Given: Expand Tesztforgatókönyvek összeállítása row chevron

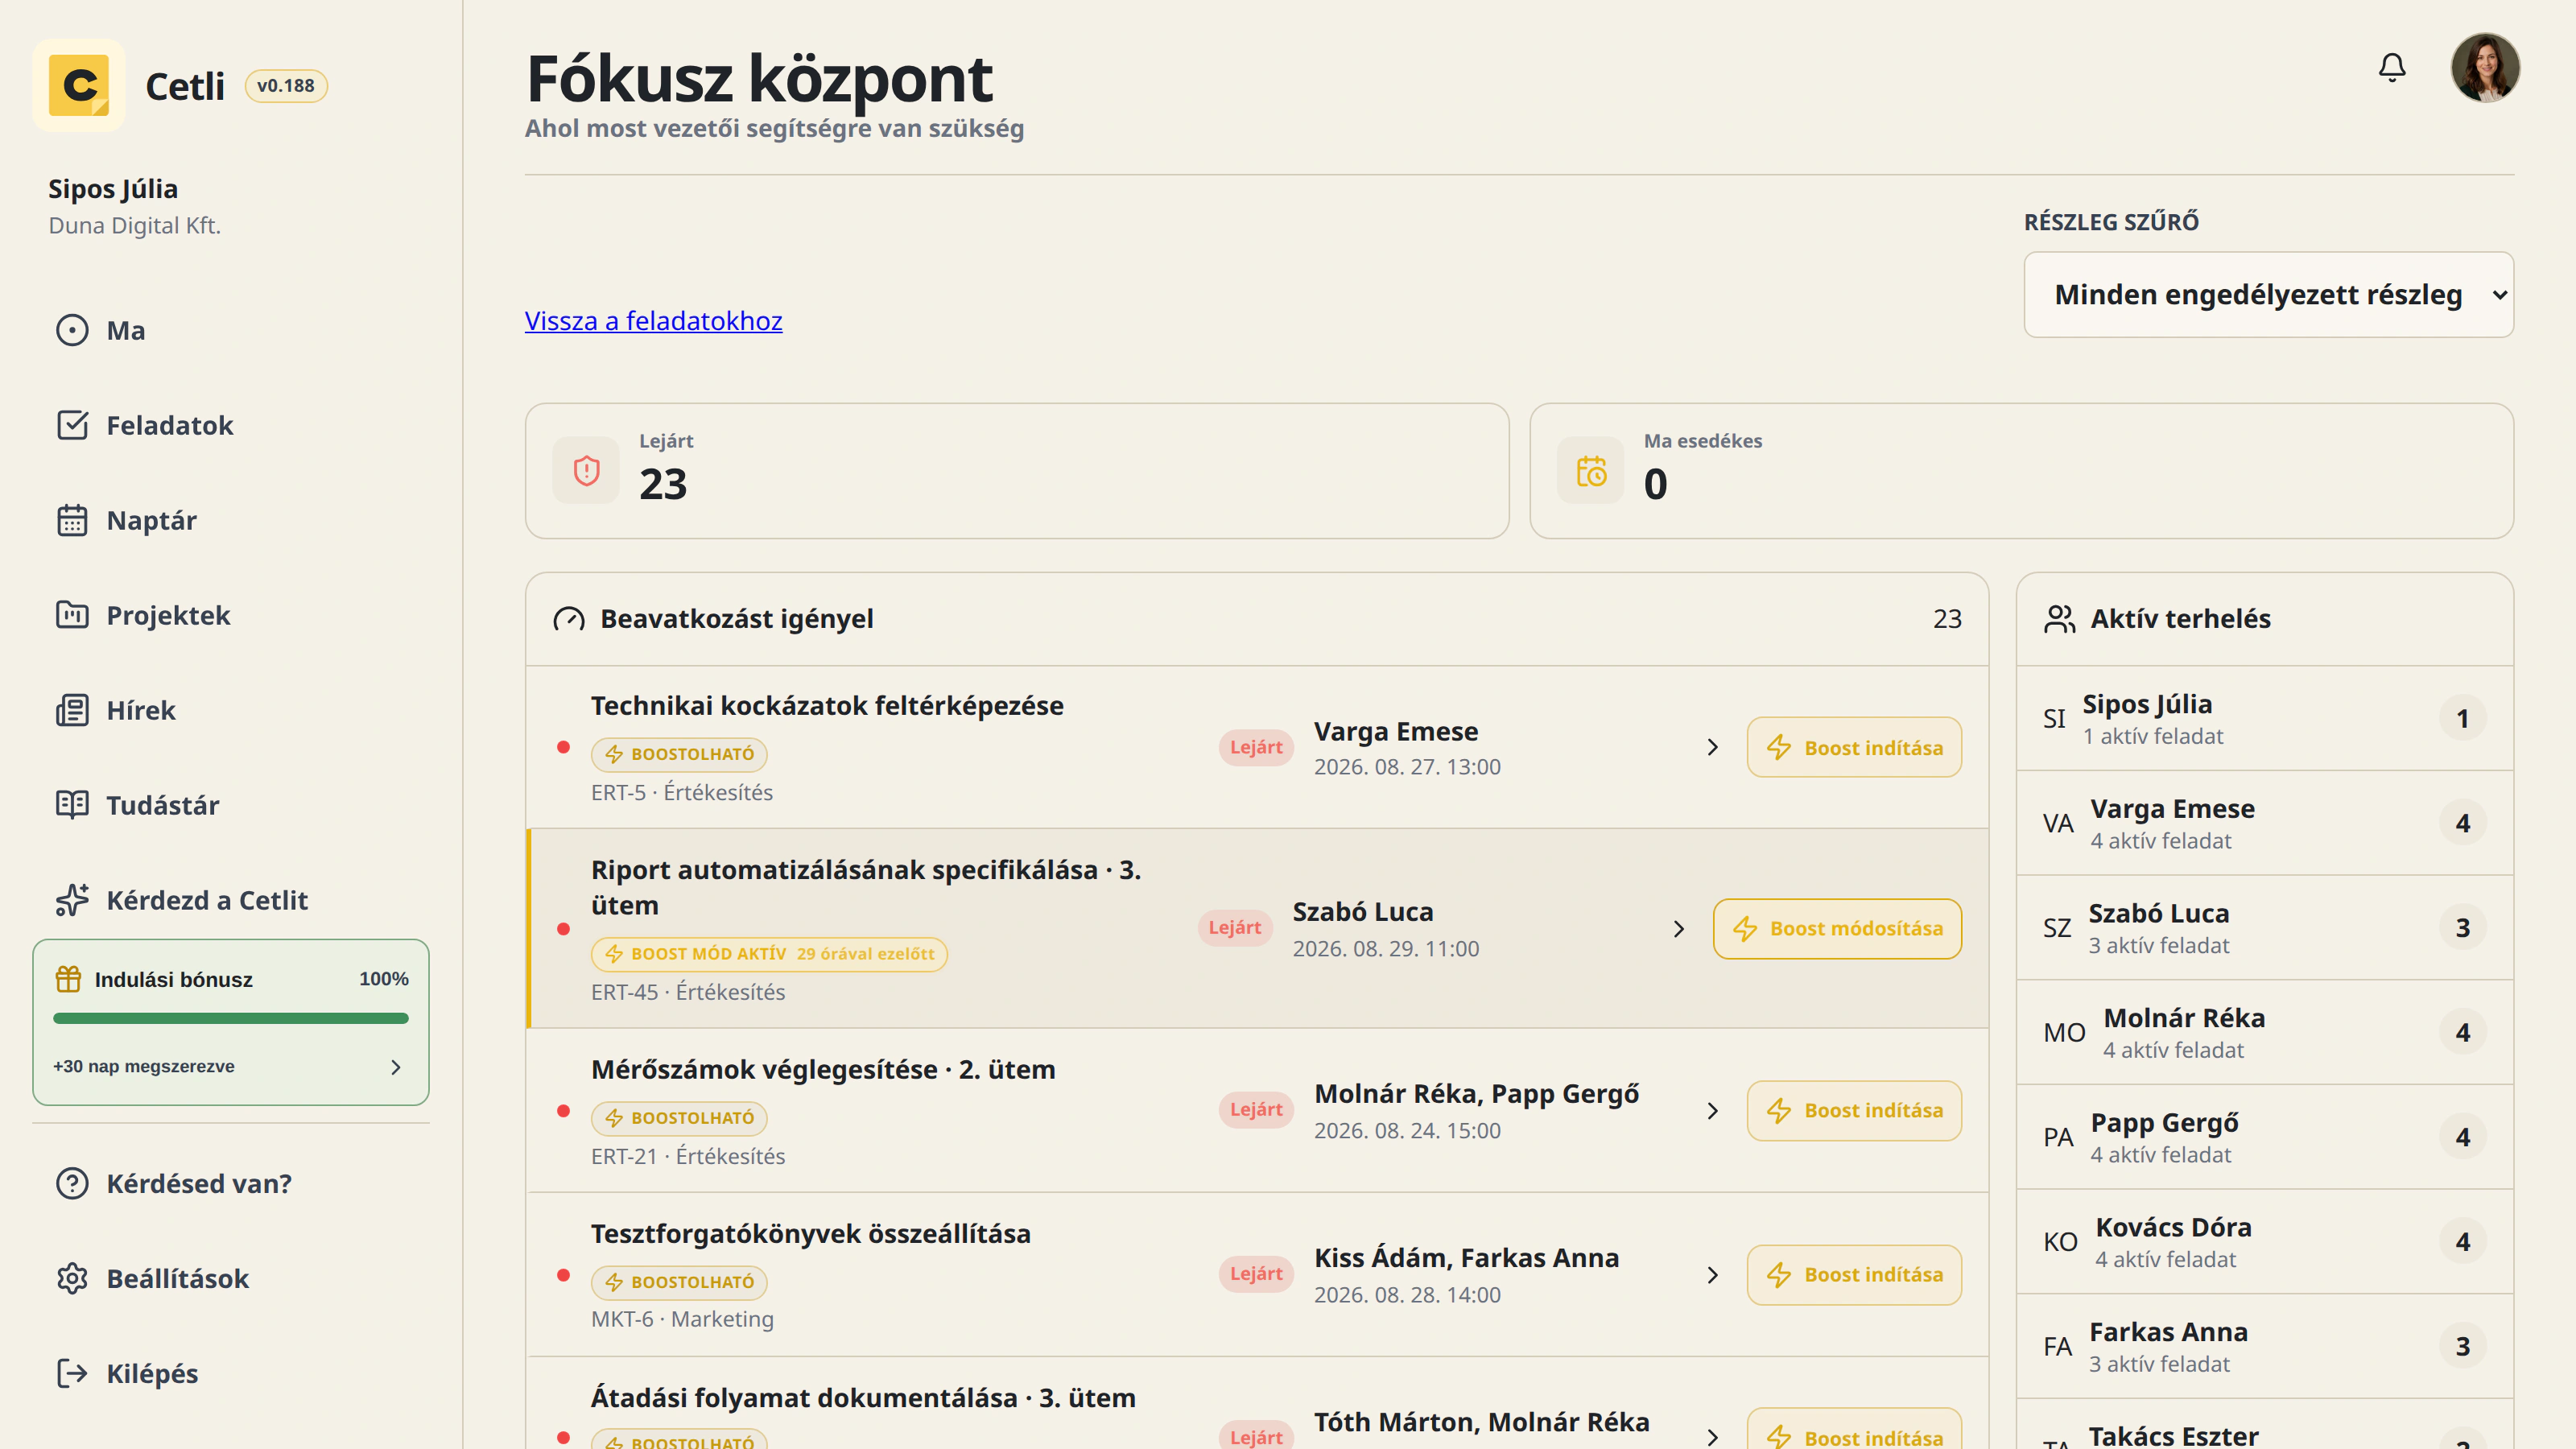Looking at the screenshot, I should [x=1712, y=1275].
